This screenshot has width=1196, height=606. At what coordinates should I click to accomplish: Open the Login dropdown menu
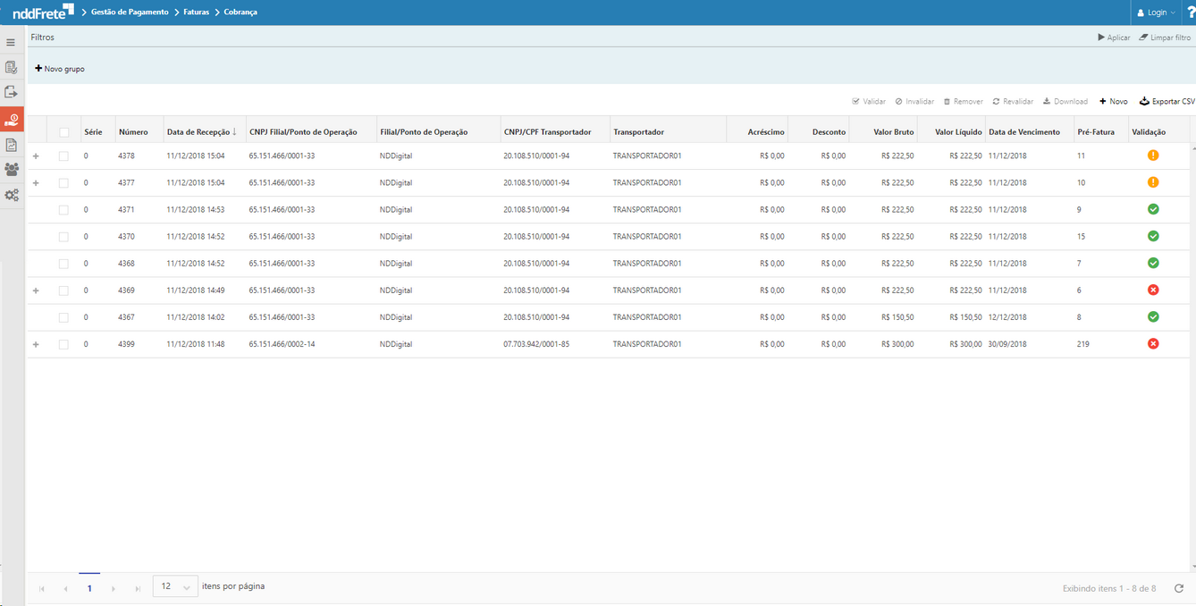coord(1156,13)
